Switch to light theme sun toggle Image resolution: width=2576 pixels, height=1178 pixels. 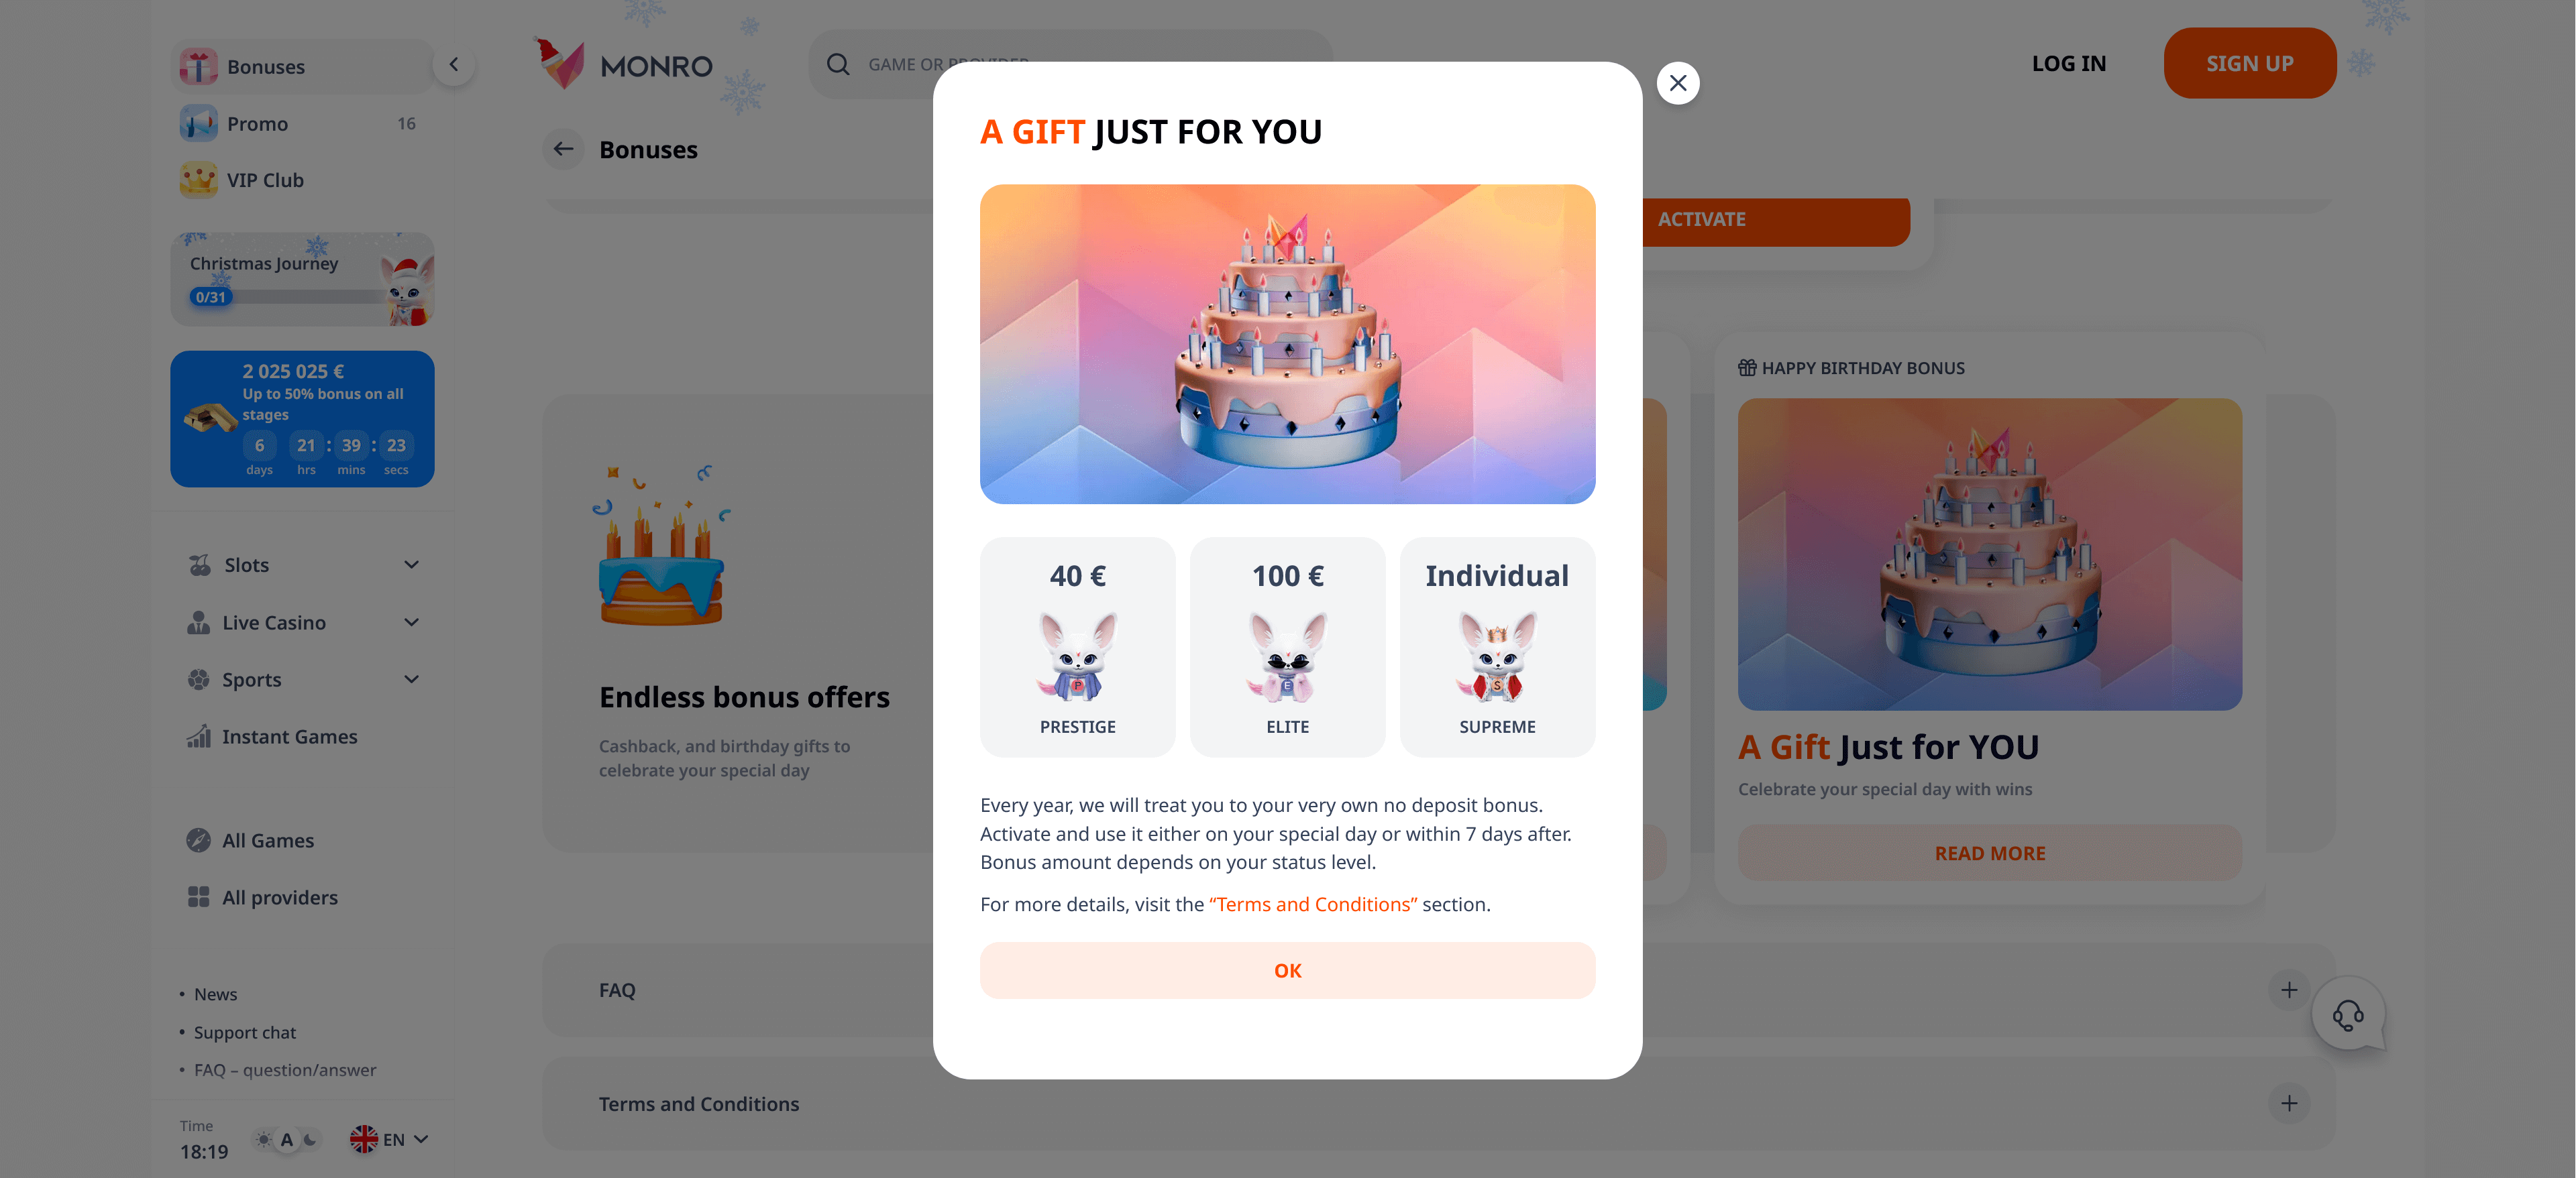[x=263, y=1139]
